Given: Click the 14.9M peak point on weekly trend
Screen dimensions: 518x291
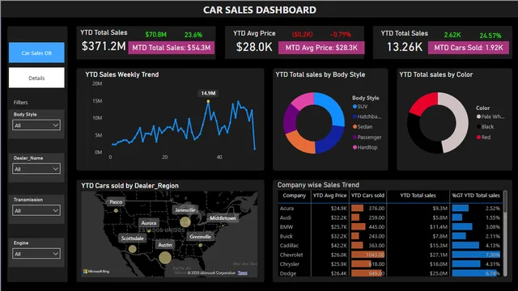Looking at the screenshot, I should pos(208,101).
